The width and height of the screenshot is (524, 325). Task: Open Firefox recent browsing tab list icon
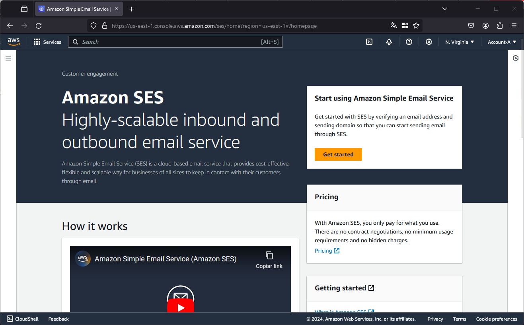[x=24, y=9]
